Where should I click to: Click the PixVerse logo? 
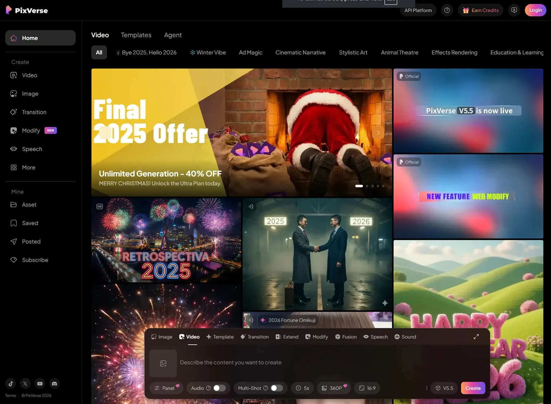pyautogui.click(x=27, y=10)
